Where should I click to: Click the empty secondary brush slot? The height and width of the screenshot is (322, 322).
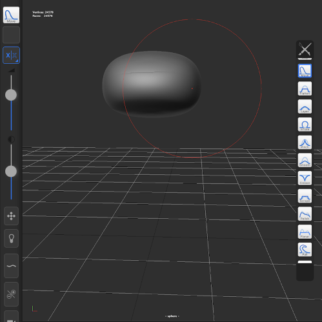(11, 35)
